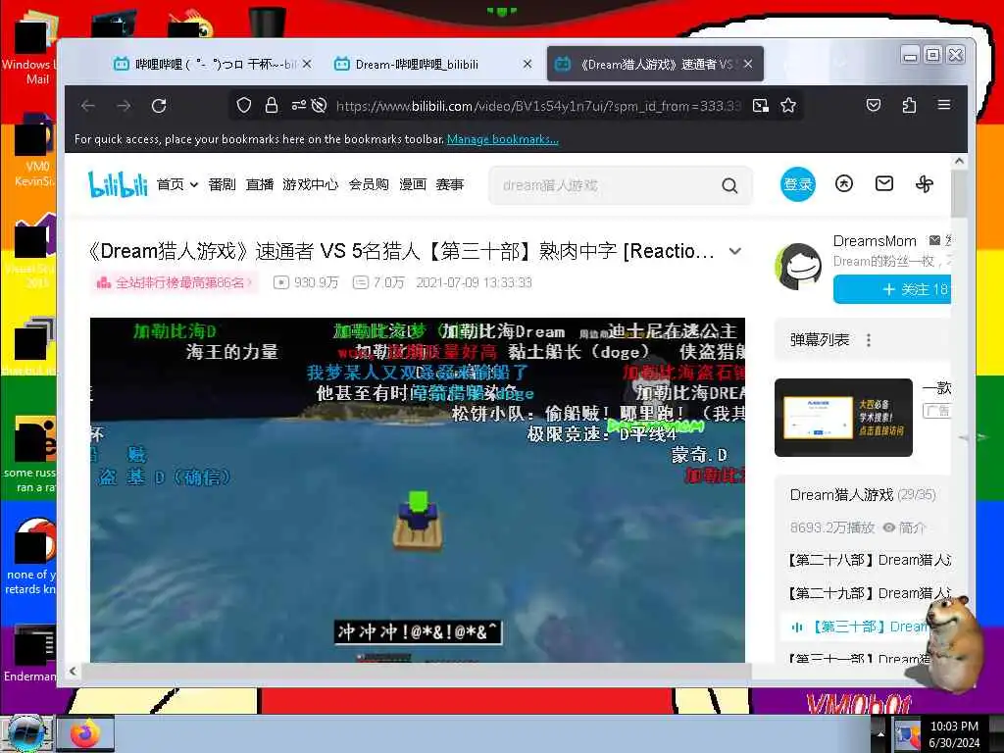Show hidden system tray icons
The height and width of the screenshot is (753, 1004).
coord(880,734)
